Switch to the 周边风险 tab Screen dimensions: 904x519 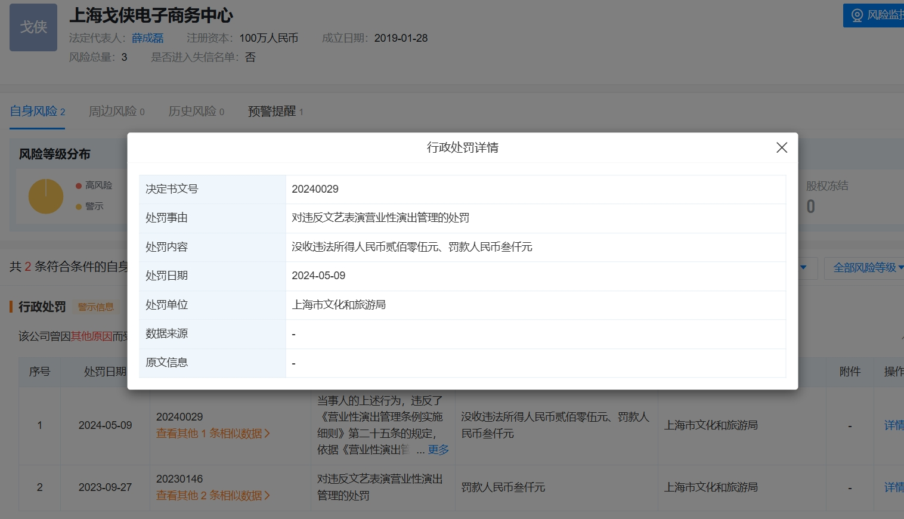pos(116,112)
